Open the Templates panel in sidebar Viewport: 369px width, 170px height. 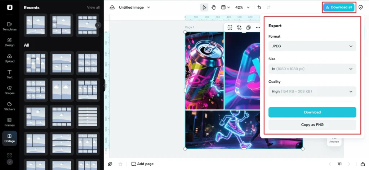pyautogui.click(x=9, y=26)
